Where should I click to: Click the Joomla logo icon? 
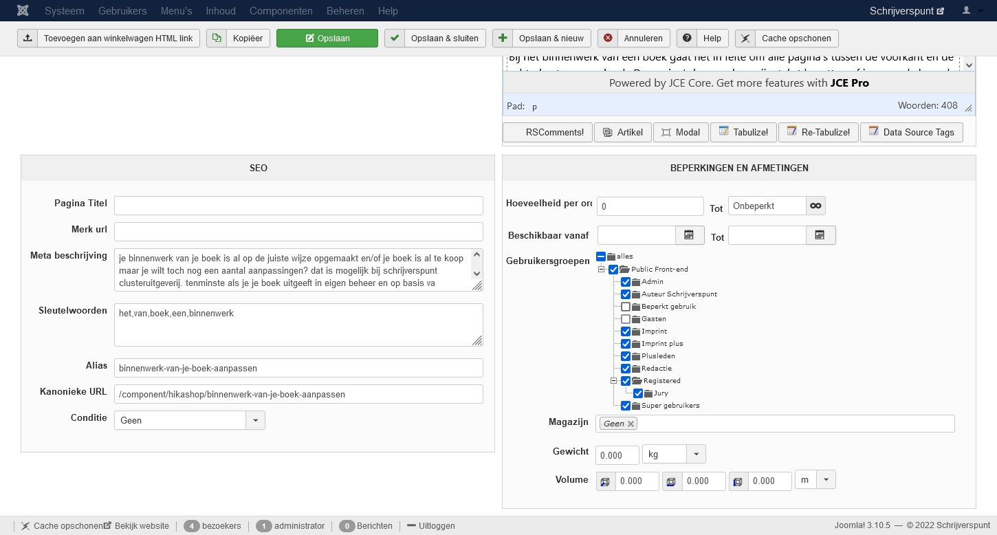click(x=23, y=11)
